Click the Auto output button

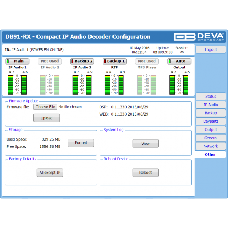pyautogui.click(x=179, y=61)
